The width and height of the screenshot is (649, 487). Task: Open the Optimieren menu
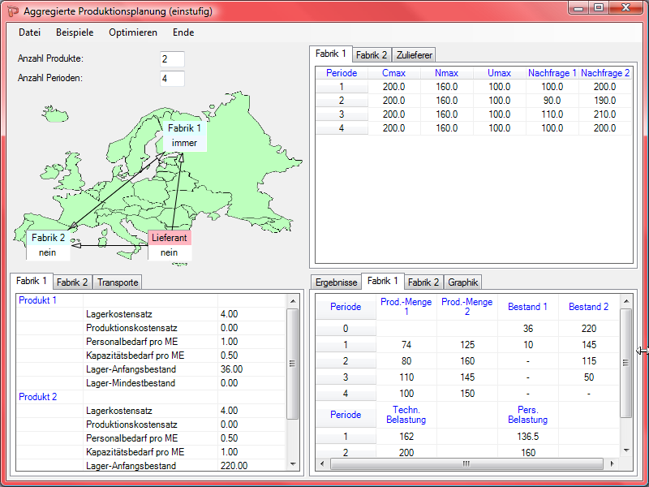pyautogui.click(x=133, y=32)
